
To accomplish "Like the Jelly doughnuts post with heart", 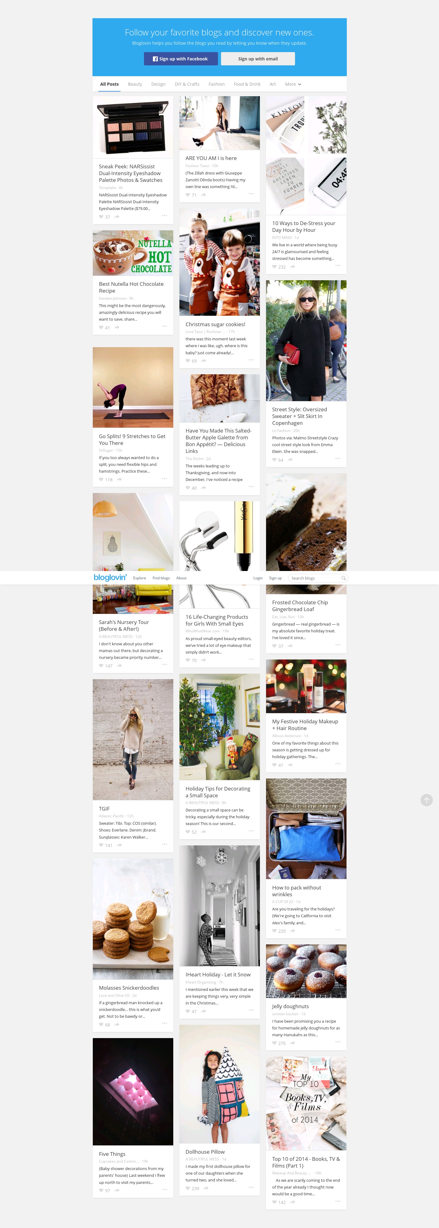I will coord(275,1043).
